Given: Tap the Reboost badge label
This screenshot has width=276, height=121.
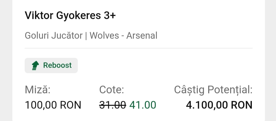Looking at the screenshot, I should click(x=57, y=65).
